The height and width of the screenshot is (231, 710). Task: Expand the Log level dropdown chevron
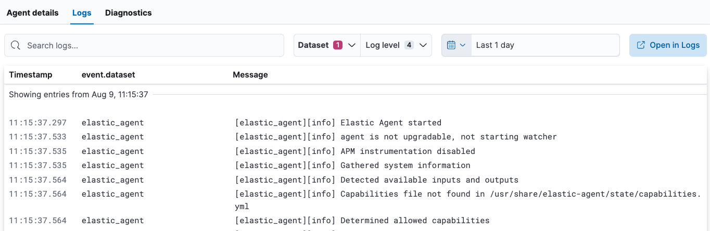(423, 45)
